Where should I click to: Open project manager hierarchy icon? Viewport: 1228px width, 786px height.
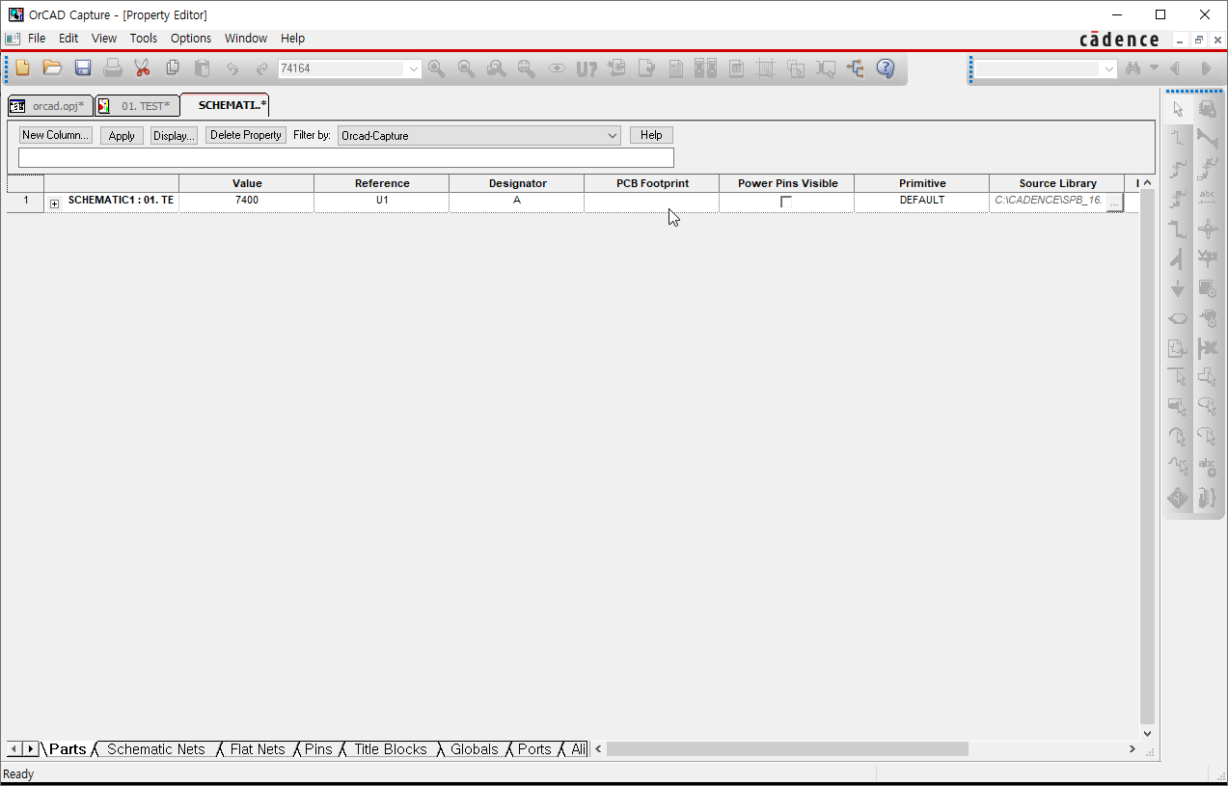[x=855, y=68]
